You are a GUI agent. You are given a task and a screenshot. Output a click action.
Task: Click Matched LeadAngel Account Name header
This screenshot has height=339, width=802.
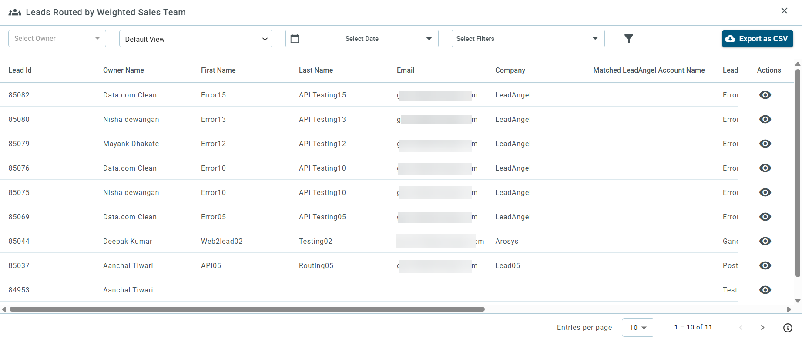pyautogui.click(x=649, y=70)
